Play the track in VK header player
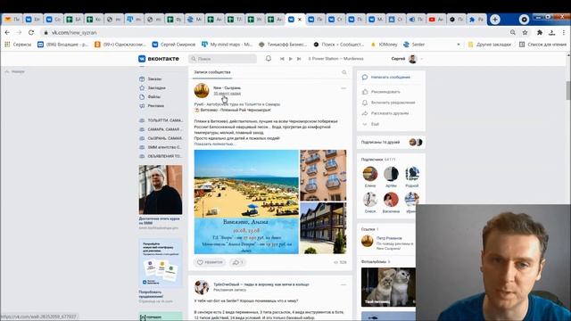 (x=290, y=59)
